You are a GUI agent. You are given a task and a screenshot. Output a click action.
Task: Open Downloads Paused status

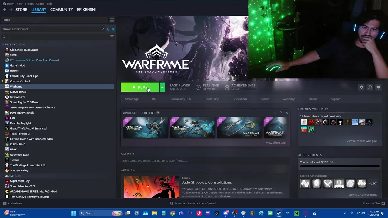(x=193, y=203)
